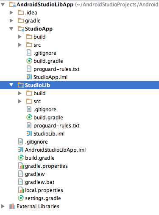Click the root .gitignore file icon

tap(20, 141)
